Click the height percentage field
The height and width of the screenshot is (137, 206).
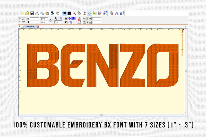point(44,22)
